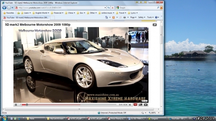Open the Safety menu
Viewport: 216px width, 121px height.
coord(141,17)
